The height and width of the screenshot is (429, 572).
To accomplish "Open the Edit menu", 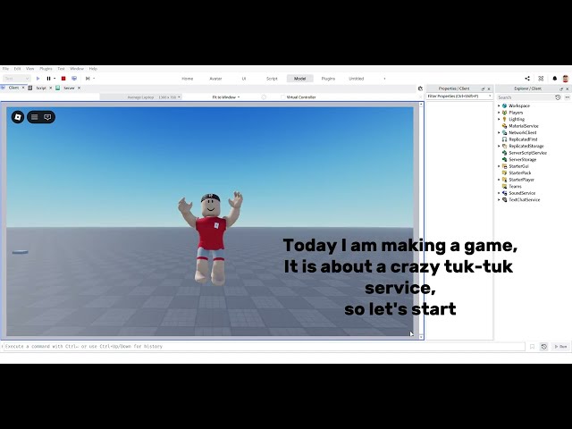I will click(x=17, y=69).
